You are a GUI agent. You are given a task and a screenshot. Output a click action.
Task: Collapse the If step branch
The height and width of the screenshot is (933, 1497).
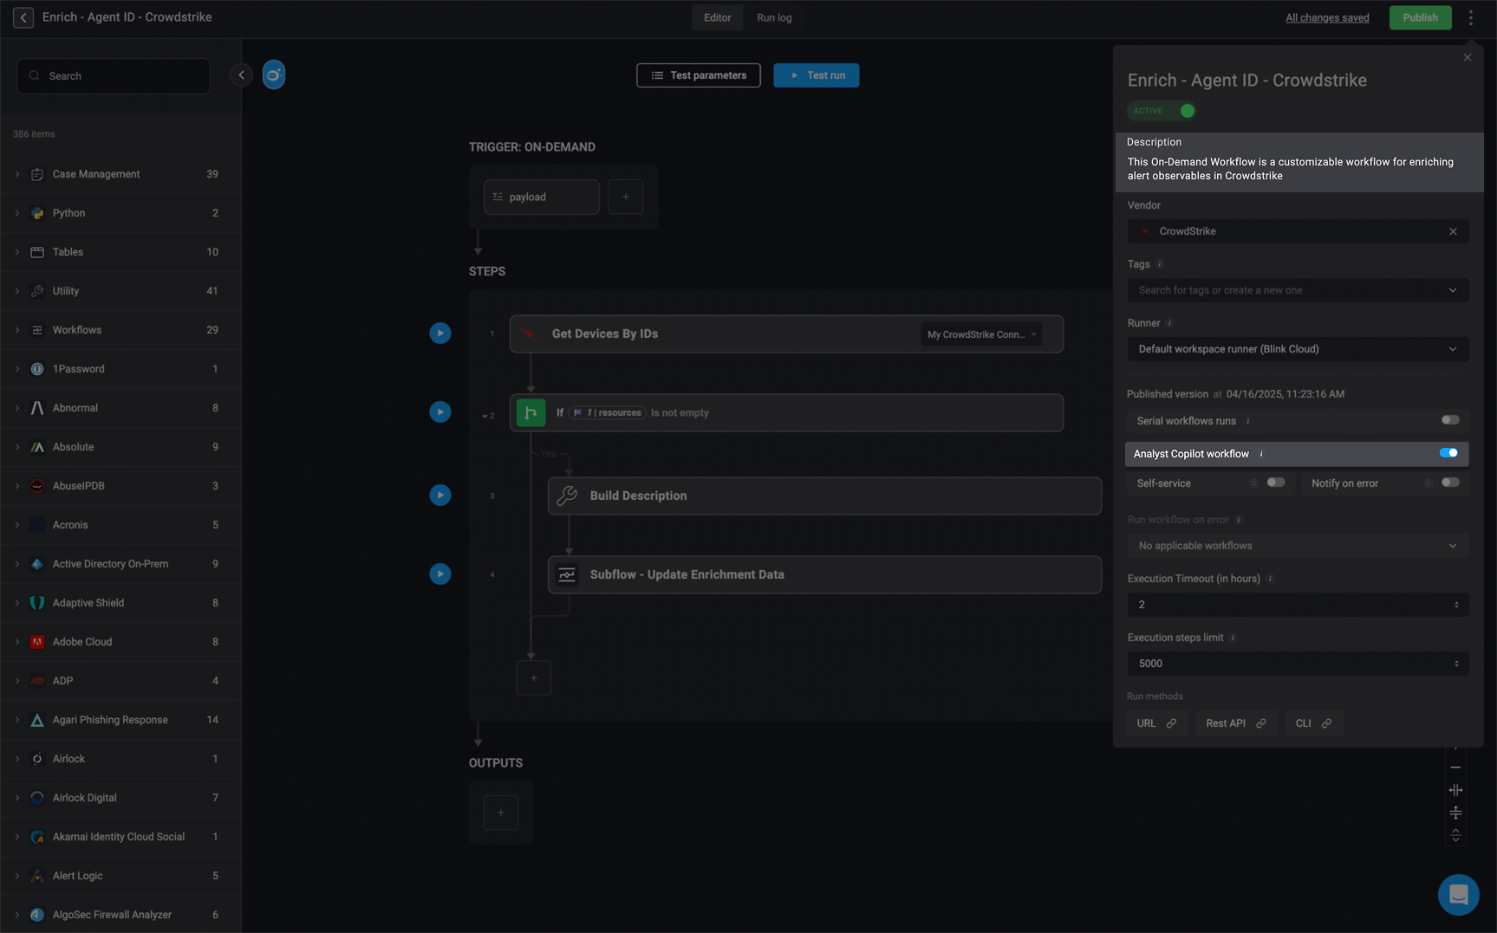(x=485, y=417)
